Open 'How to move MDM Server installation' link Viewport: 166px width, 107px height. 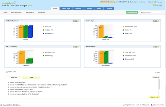(38, 85)
